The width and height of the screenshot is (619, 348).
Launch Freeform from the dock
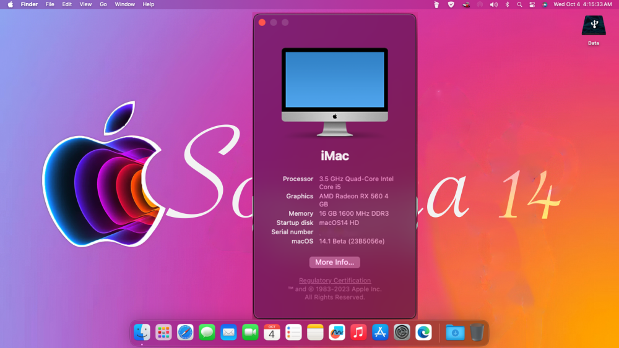(x=337, y=332)
